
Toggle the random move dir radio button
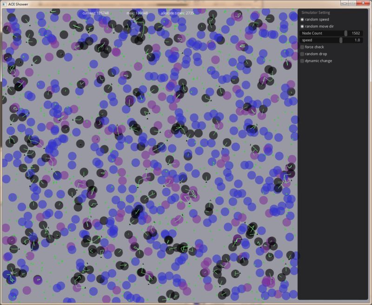[302, 27]
